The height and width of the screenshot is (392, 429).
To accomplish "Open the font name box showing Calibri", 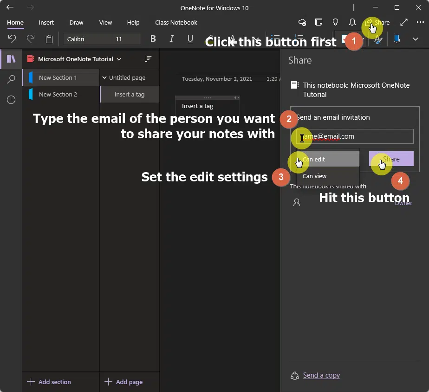I will 88,39.
